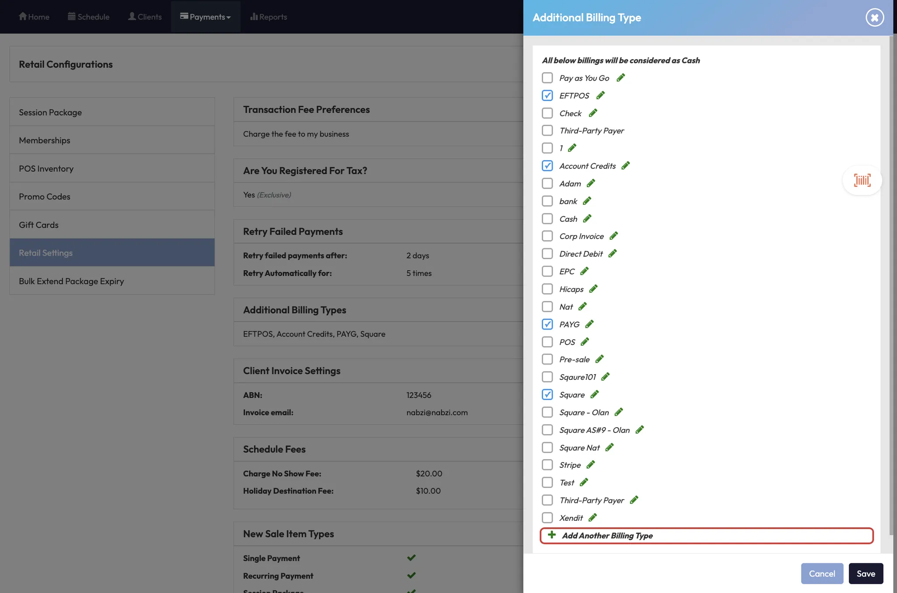Image resolution: width=897 pixels, height=593 pixels.
Task: Click the Cancel button
Action: coord(822,573)
